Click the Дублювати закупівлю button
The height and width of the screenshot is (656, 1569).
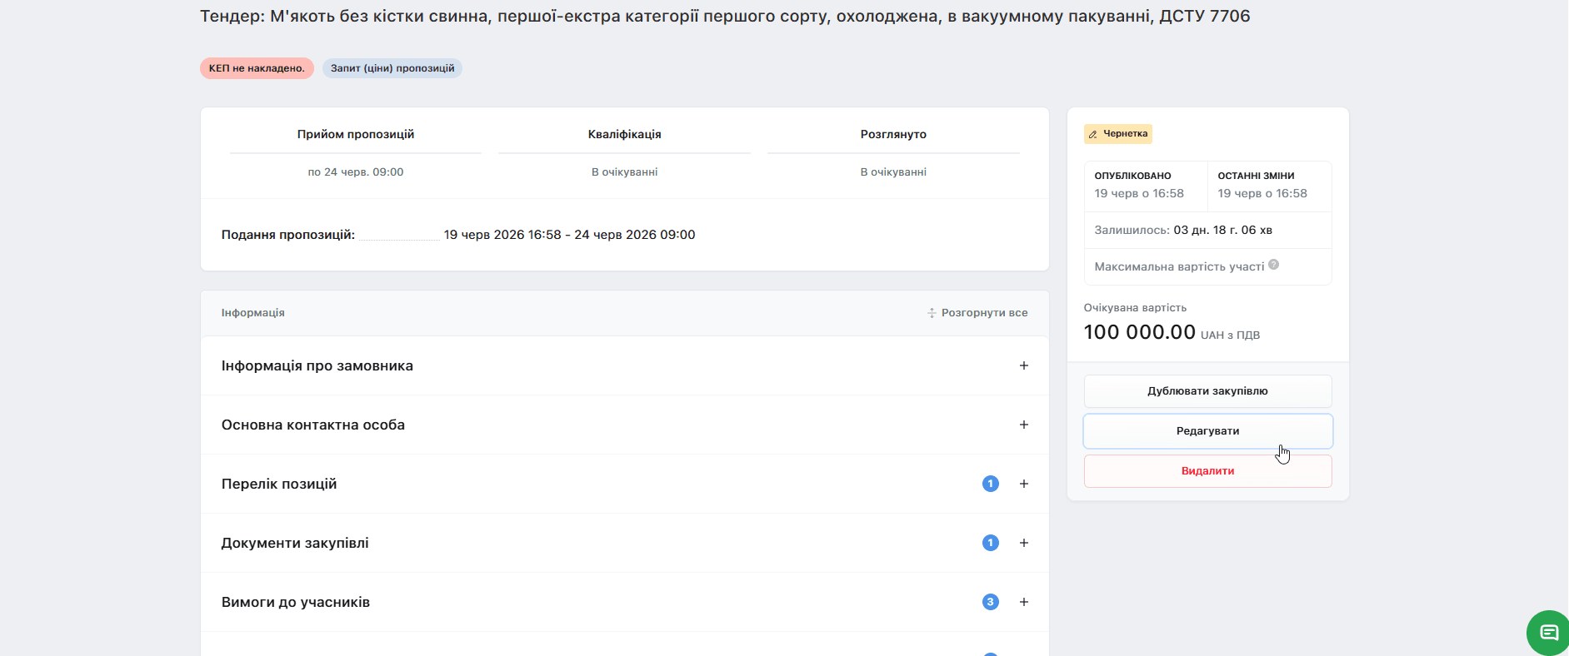pos(1207,391)
